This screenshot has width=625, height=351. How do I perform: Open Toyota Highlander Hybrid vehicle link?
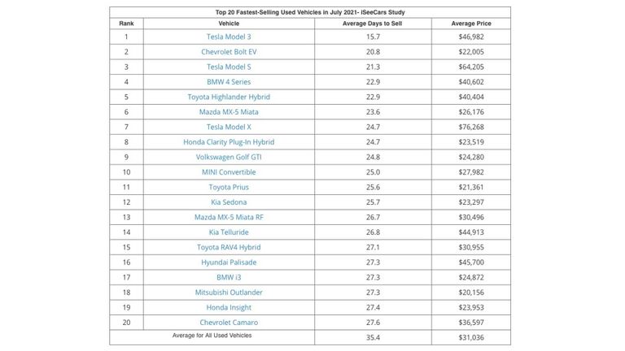pos(229,97)
